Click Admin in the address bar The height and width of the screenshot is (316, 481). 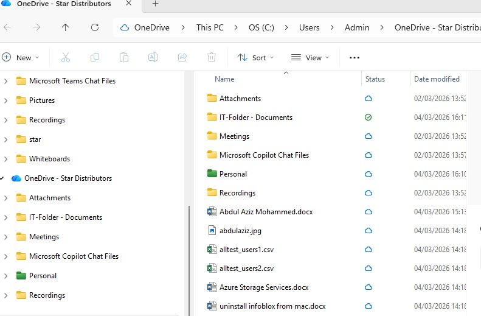click(x=357, y=27)
